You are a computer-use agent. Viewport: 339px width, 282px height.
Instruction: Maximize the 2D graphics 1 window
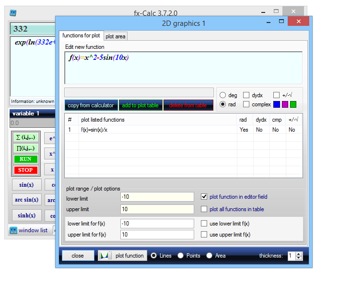click(281, 21)
